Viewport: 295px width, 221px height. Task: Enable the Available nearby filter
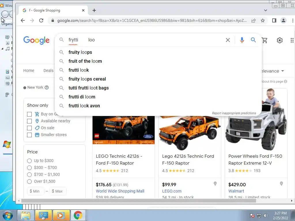(x=29, y=121)
